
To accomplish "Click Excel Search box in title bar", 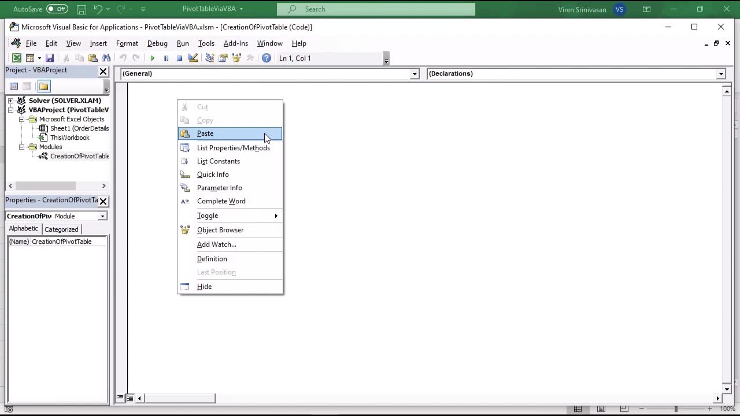I will (x=376, y=9).
